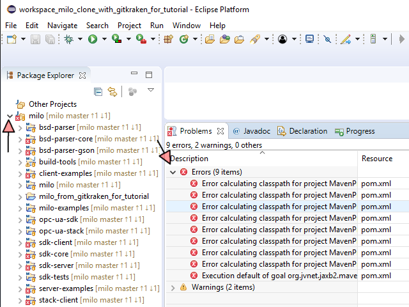Close the Problems view tab
The height and width of the screenshot is (307, 409).
[220, 131]
